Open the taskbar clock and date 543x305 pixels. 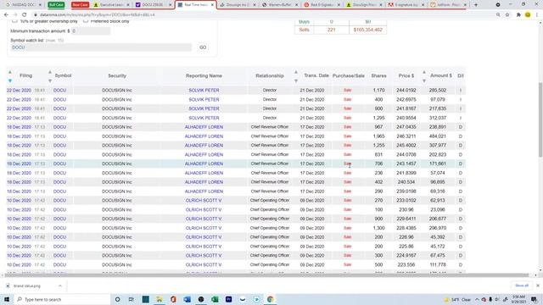click(x=518, y=299)
